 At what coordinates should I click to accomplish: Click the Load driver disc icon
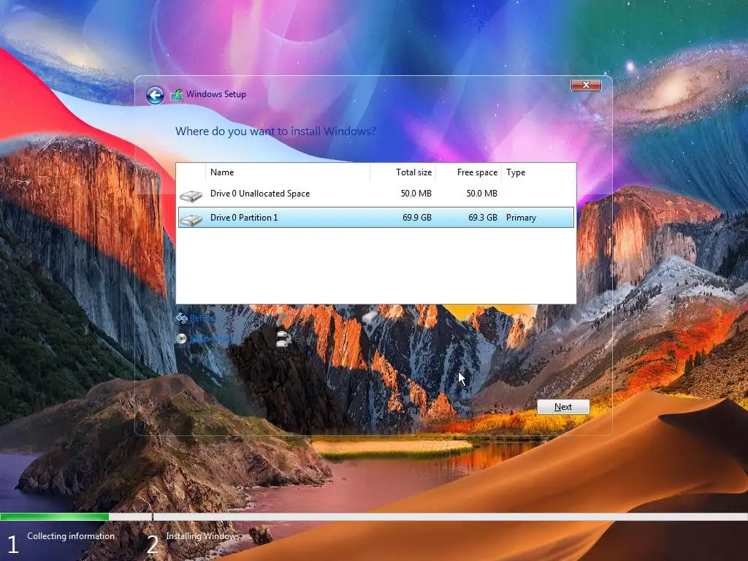click(181, 339)
